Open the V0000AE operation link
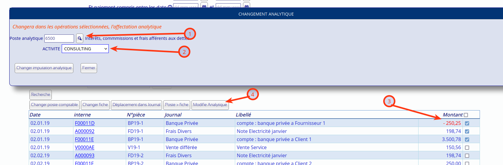Screen dimensions: 503x165 84,148
